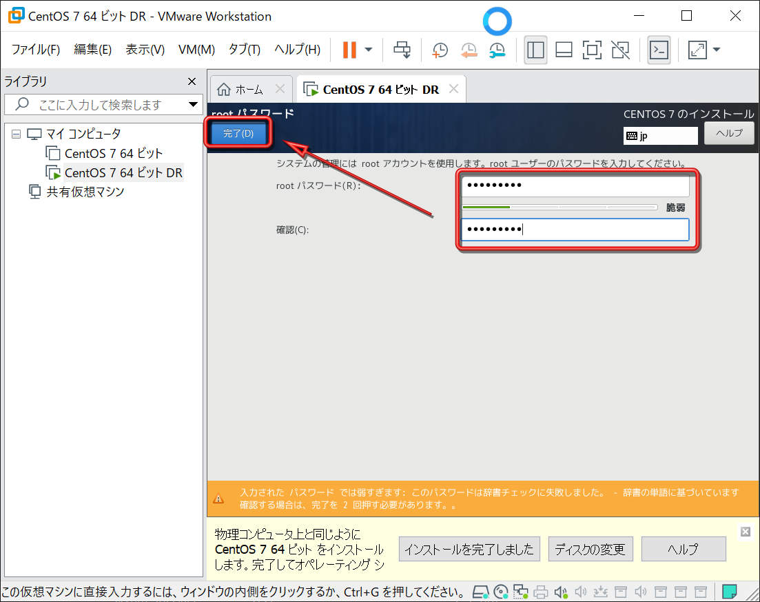
Task: Click the pause VM button
Action: tap(349, 50)
